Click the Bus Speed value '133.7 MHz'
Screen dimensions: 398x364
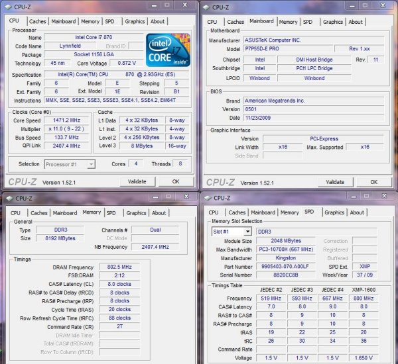click(x=66, y=137)
